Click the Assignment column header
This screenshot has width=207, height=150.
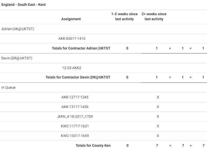coord(71,19)
